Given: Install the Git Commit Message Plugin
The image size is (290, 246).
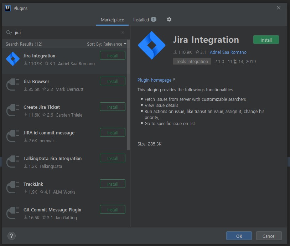Looking at the screenshot, I should [x=113, y=210].
